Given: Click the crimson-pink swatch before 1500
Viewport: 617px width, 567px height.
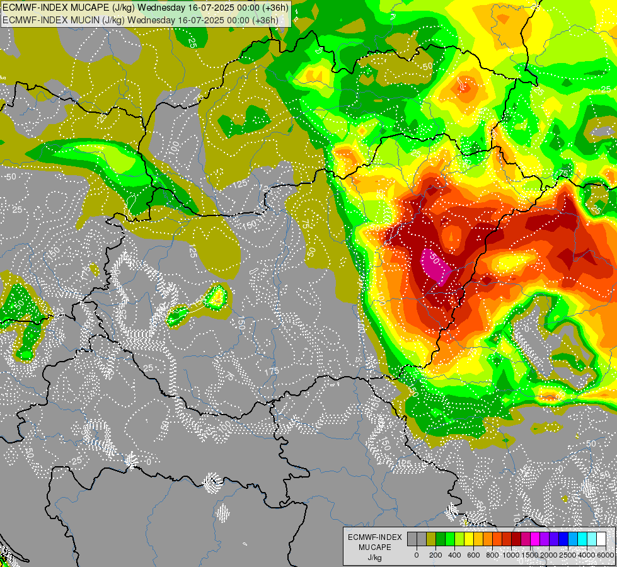Looking at the screenshot, I should click(526, 539).
